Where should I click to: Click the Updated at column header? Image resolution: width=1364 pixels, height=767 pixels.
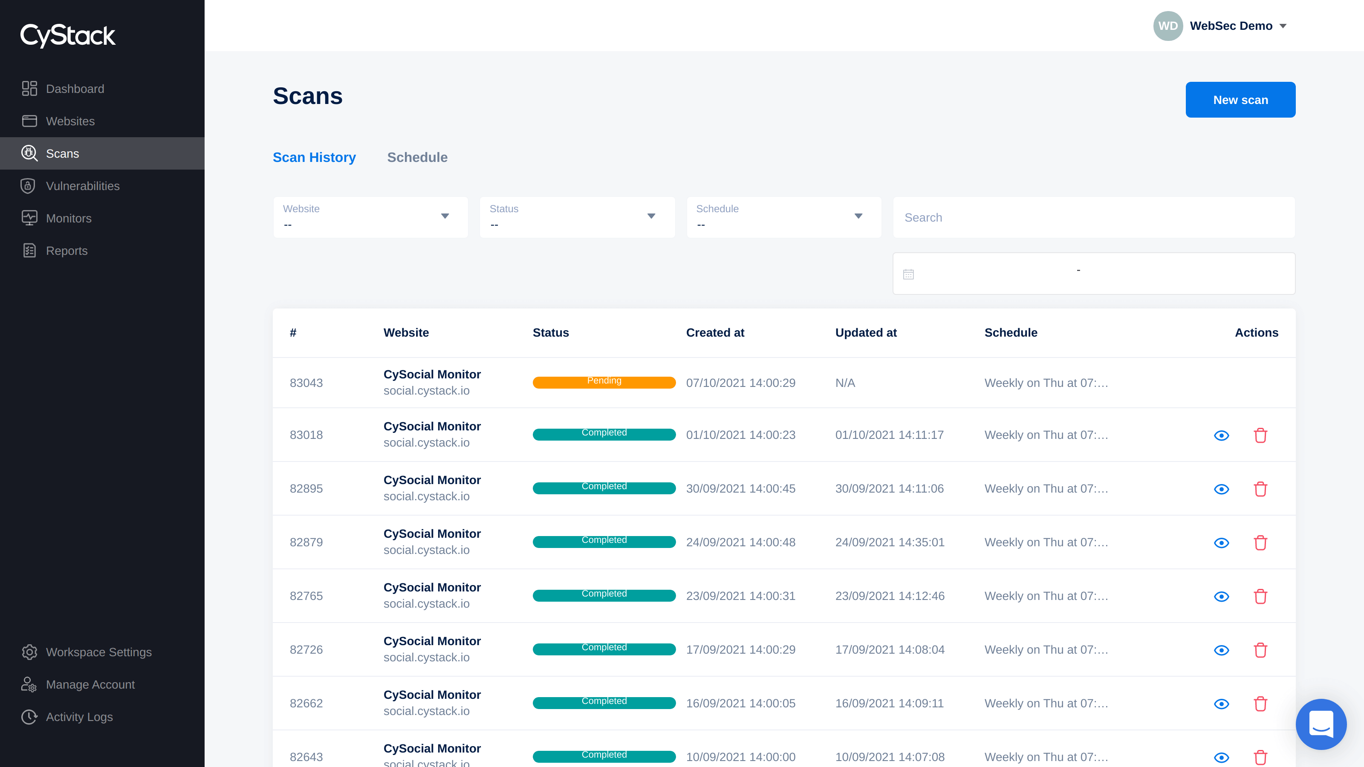[x=866, y=332]
